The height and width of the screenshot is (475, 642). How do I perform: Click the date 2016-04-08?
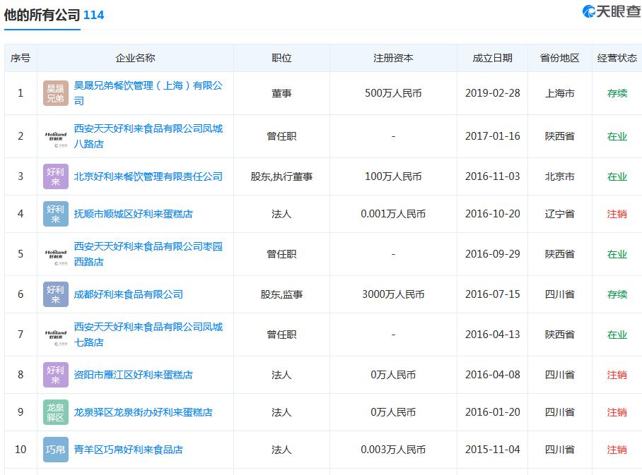493,375
